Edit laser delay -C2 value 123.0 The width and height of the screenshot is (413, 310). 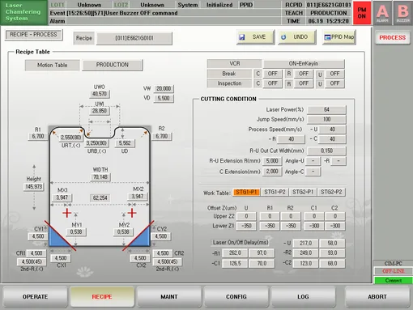coord(305,263)
